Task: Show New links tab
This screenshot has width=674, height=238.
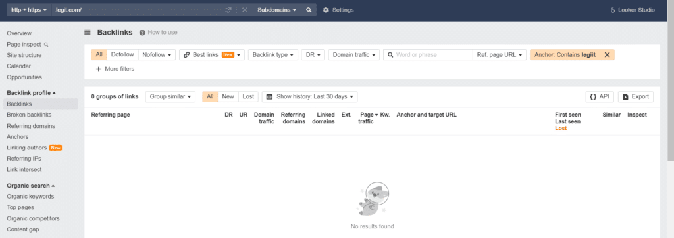Action: [228, 97]
